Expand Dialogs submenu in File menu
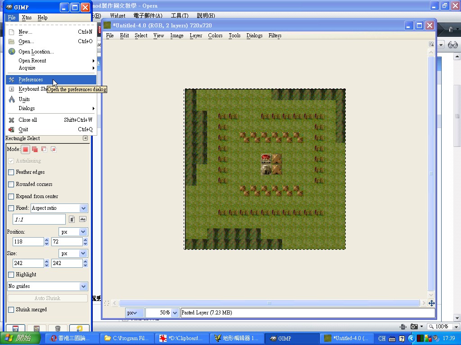 (51, 108)
